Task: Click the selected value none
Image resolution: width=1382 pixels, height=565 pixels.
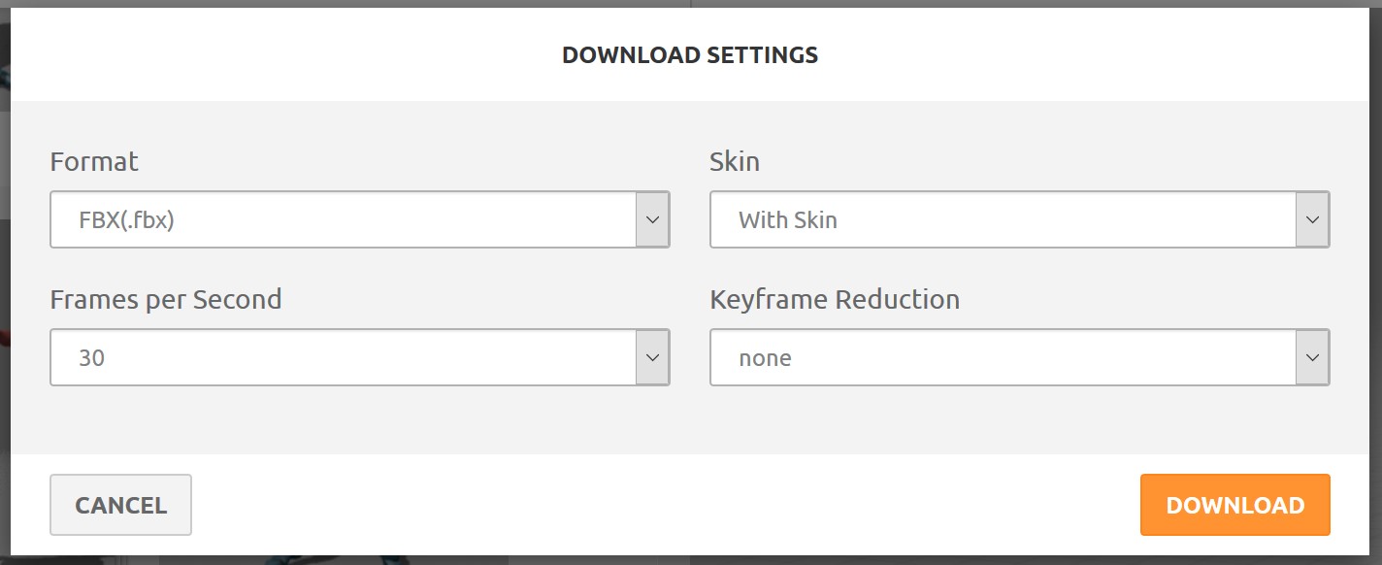Action: (765, 358)
